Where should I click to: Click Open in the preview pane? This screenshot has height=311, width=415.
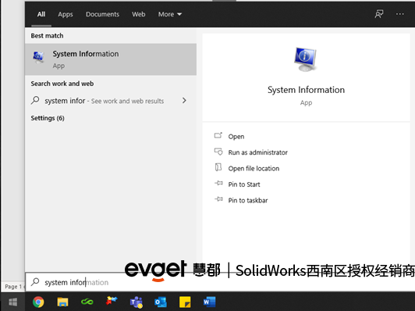coord(236,136)
